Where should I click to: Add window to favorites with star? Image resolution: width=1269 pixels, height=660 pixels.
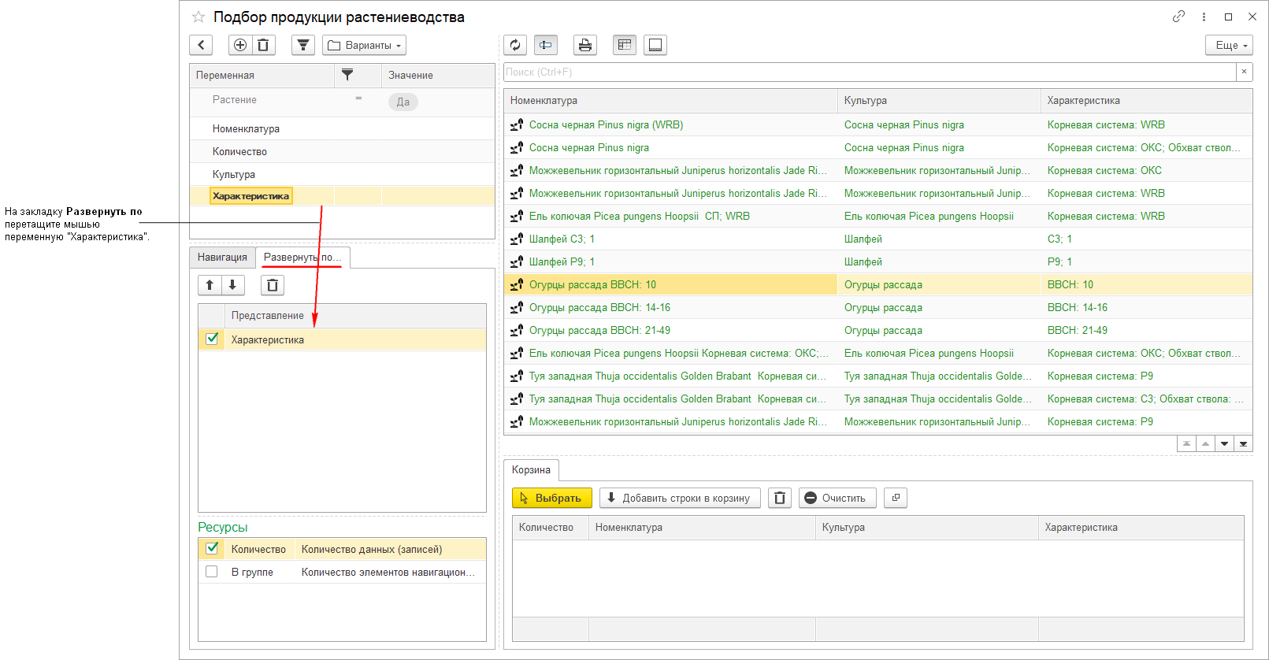coord(199,17)
